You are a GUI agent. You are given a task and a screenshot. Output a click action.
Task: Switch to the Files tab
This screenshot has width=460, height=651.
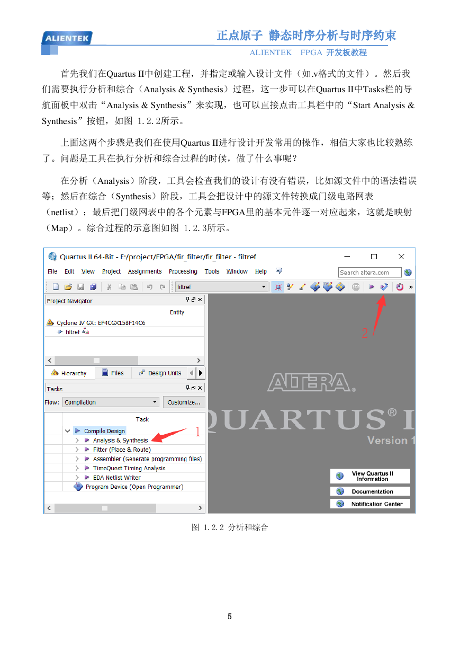(113, 373)
